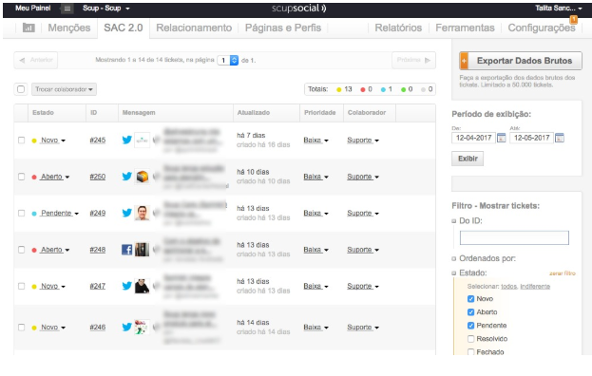Click the Twitter icon on ticket #247
The height and width of the screenshot is (376, 592).
127,286
